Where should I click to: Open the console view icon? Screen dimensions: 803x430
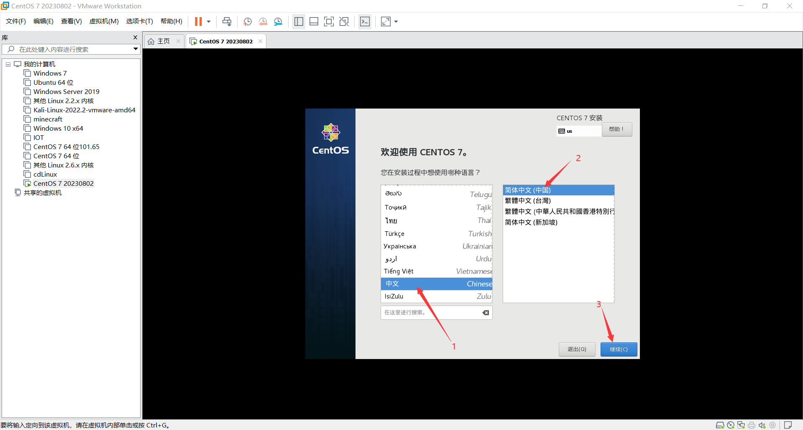point(365,21)
